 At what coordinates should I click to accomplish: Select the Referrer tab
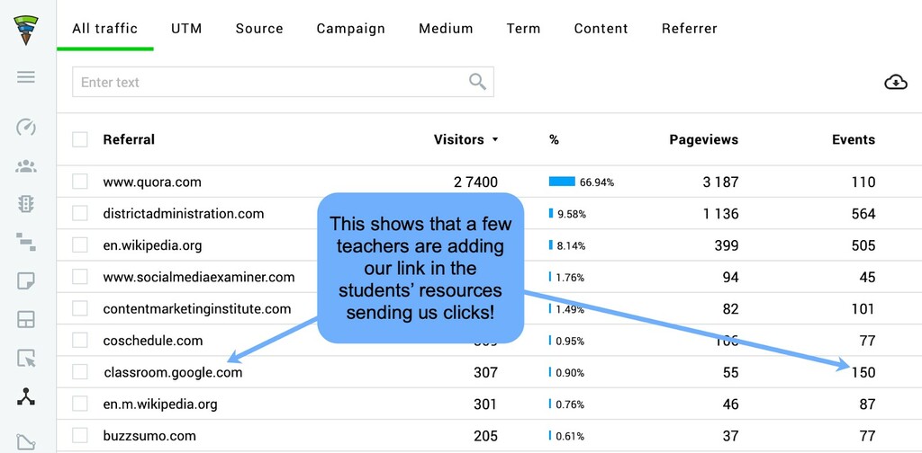689,29
